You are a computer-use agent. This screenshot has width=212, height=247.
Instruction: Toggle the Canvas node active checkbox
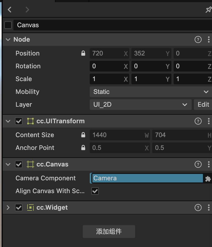8,25
